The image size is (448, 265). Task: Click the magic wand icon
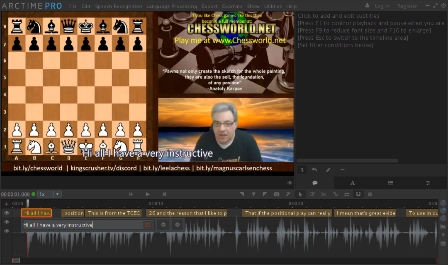[288, 194]
